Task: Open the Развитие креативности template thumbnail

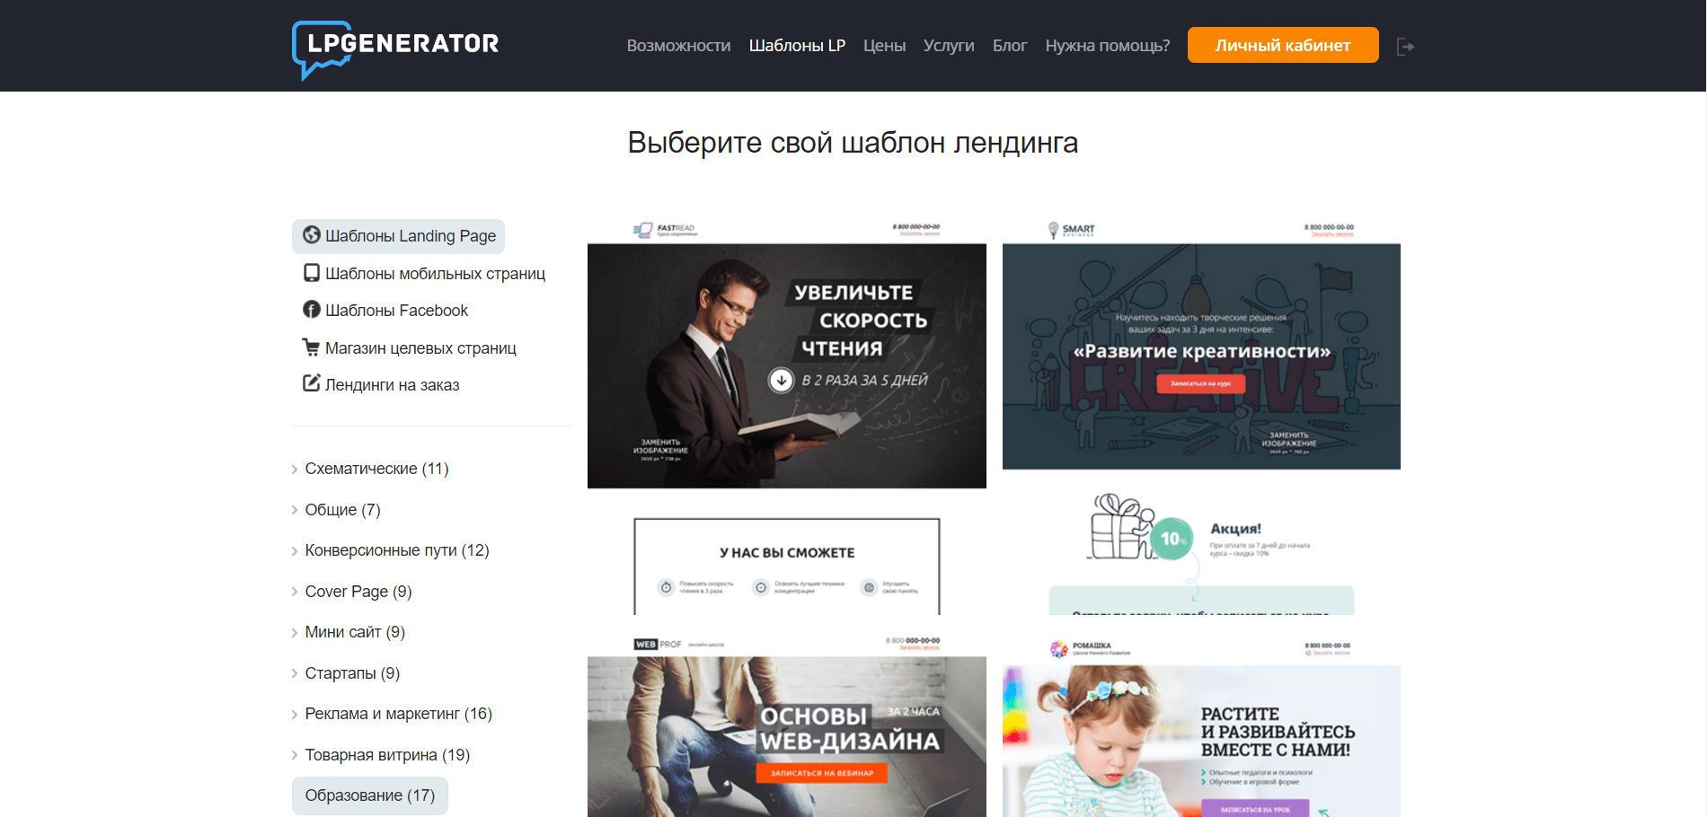Action: pos(1201,416)
